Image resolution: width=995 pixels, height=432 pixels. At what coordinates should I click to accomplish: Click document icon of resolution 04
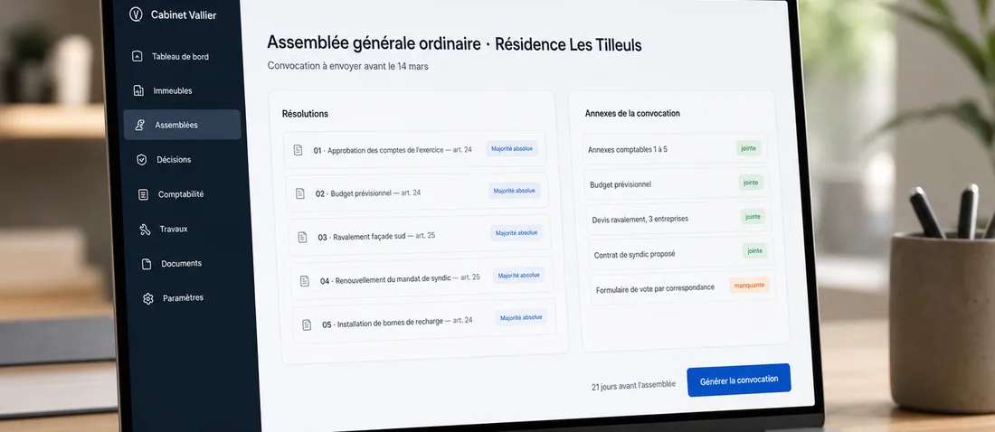(305, 281)
